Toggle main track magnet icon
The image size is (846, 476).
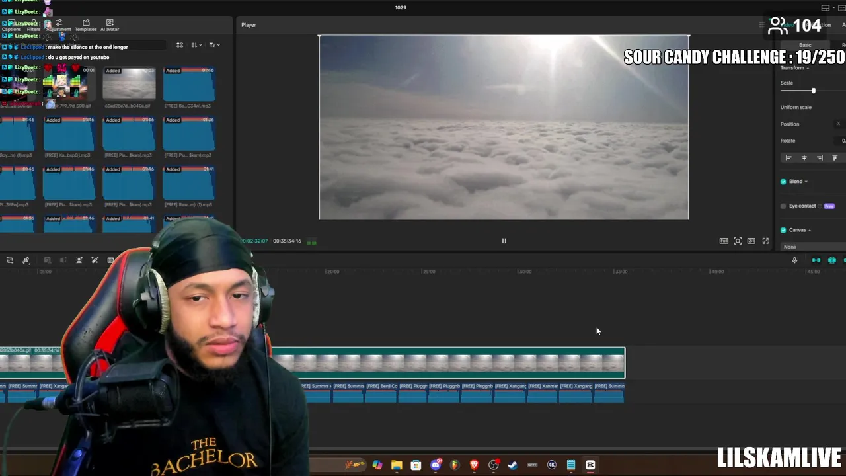(x=816, y=260)
